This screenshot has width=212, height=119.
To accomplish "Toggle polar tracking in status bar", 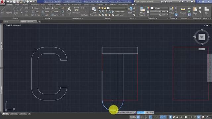I will coord(151,117).
